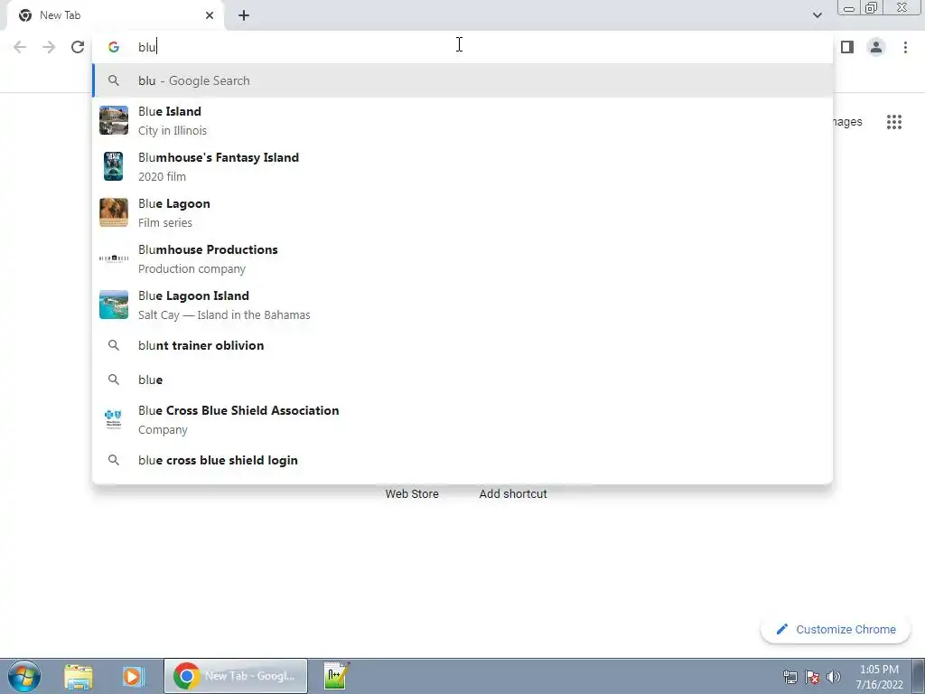Image resolution: width=925 pixels, height=694 pixels.
Task: Open the Web Store shortcut
Action: [x=412, y=494]
